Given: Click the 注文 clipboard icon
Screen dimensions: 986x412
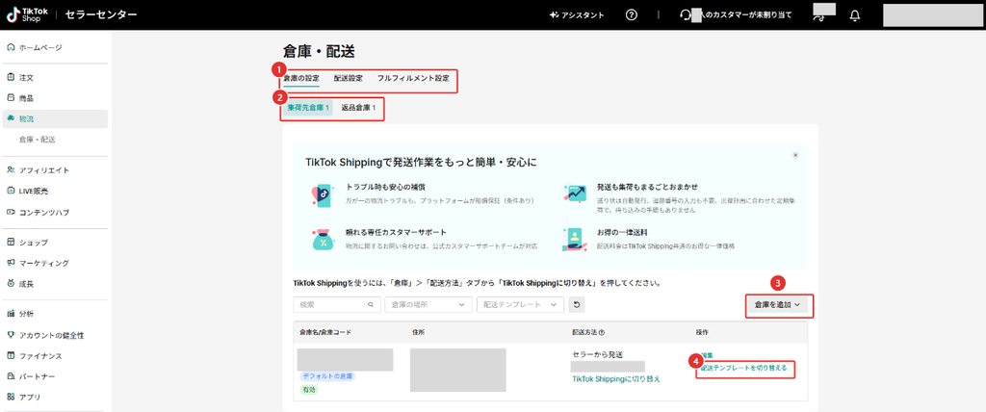Looking at the screenshot, I should tap(11, 77).
